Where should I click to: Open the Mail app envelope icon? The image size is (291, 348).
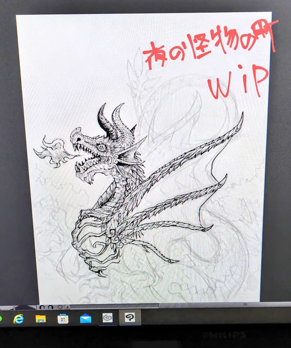click(x=86, y=318)
